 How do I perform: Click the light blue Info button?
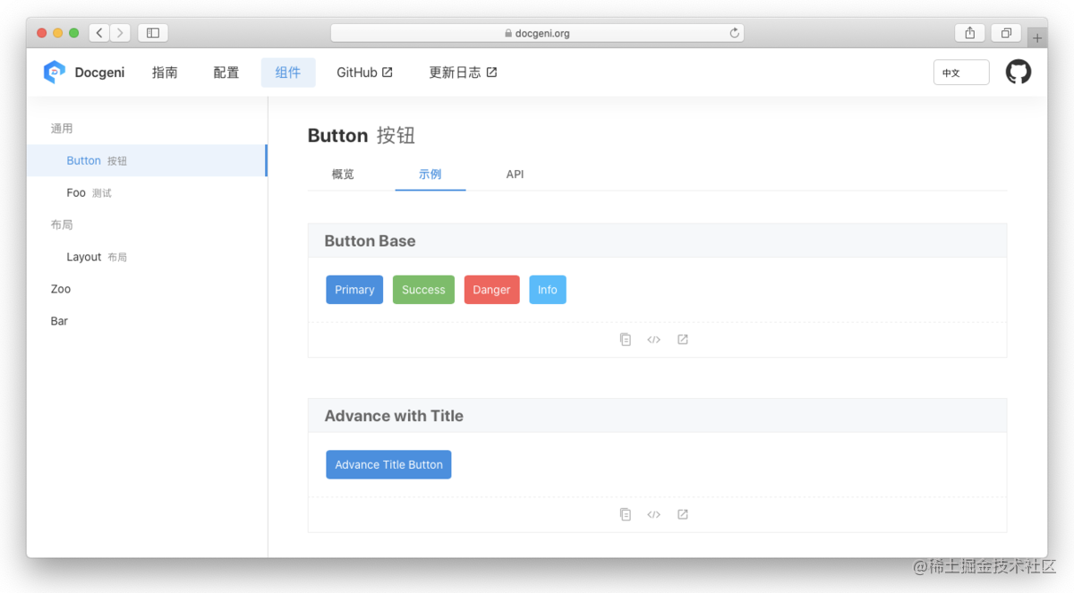548,290
